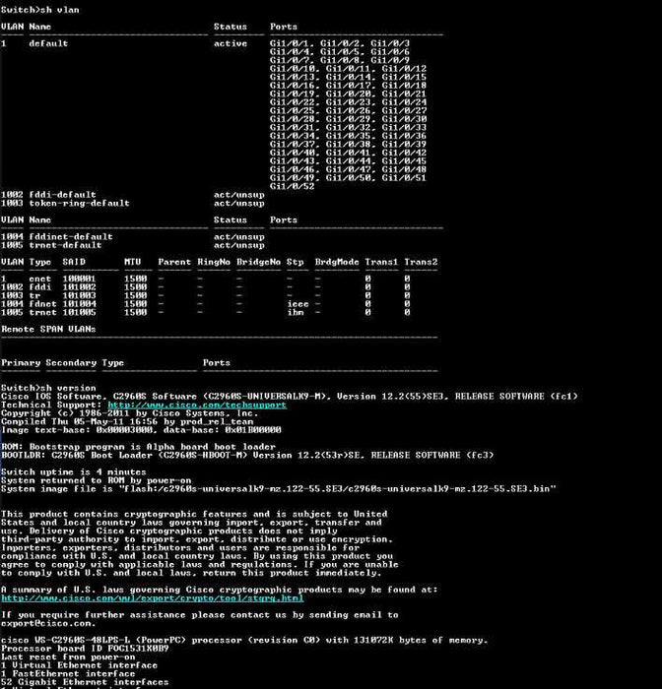Click port Gi1/0/48 in the list

click(x=404, y=169)
